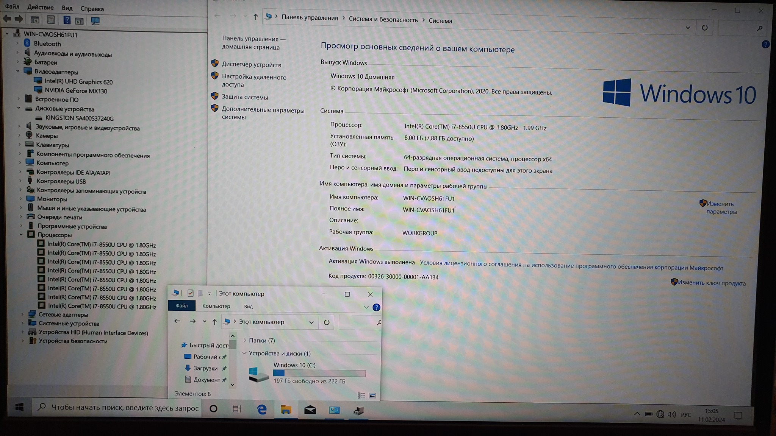Open the Диспетчер устройств link

point(251,65)
